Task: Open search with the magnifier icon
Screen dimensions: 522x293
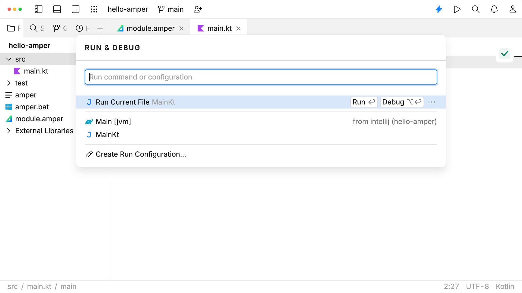Action: [476, 9]
